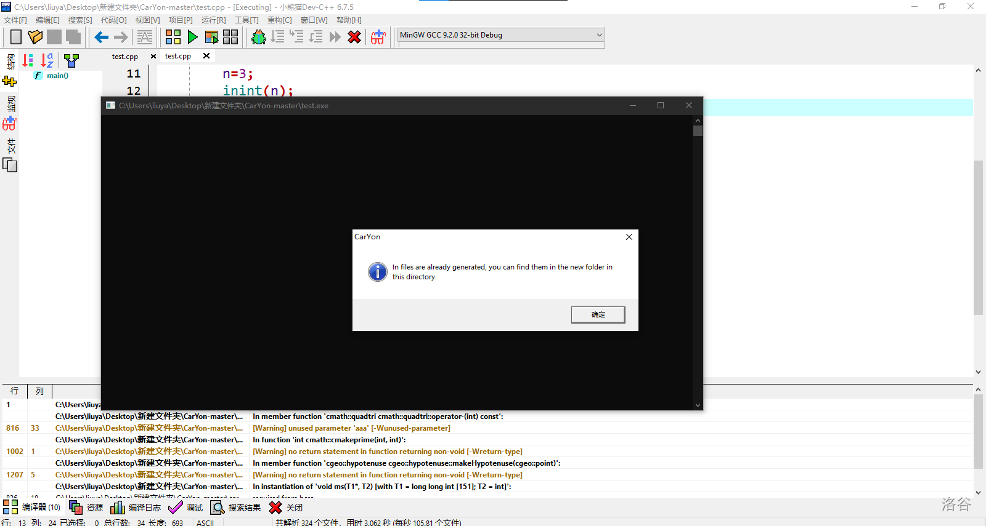The width and height of the screenshot is (986, 526).
Task: Click the yellow Open file folder icon
Action: [x=35, y=38]
